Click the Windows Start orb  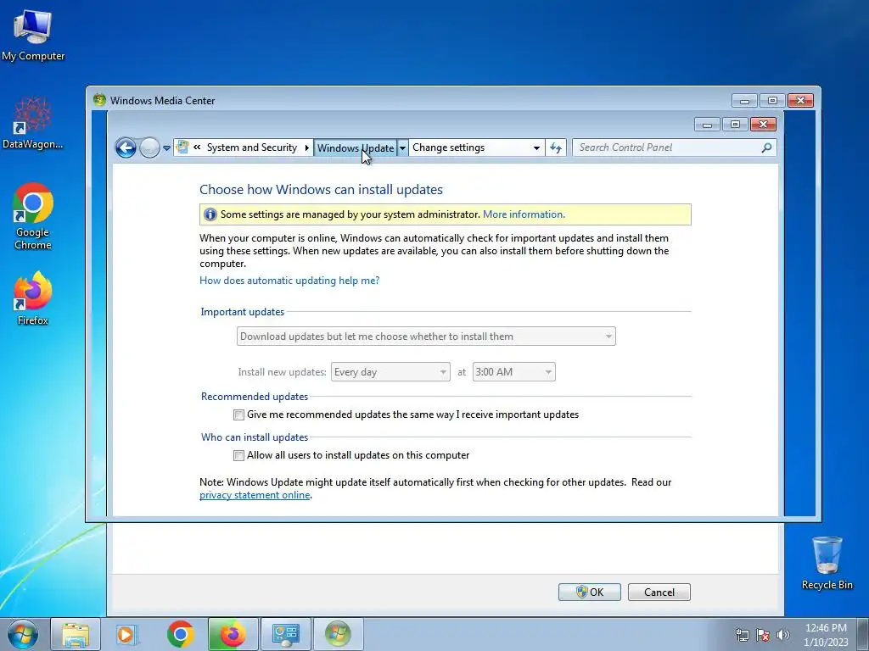pos(23,634)
